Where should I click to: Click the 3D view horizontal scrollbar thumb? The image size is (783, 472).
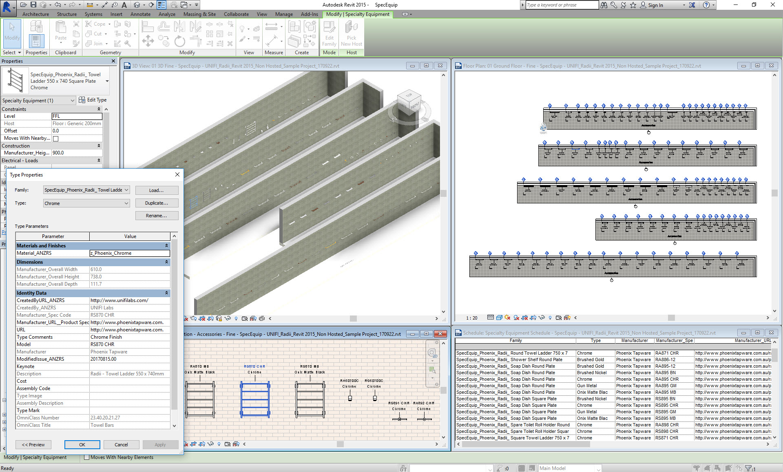(353, 319)
